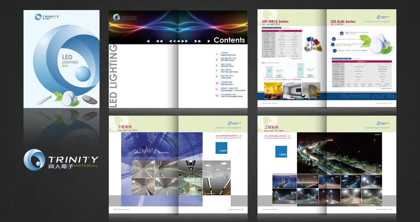Click the LED MR16 Series page heading
This screenshot has width=420, height=222.
click(275, 21)
